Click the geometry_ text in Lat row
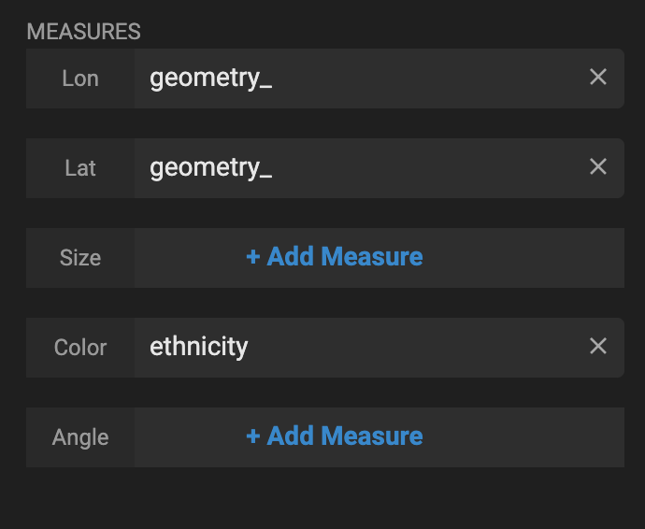 (x=210, y=167)
